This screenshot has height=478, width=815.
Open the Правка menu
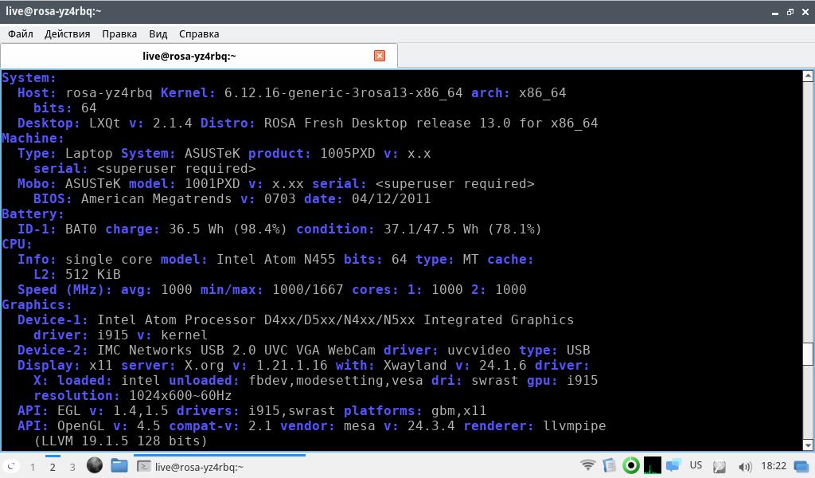(119, 33)
